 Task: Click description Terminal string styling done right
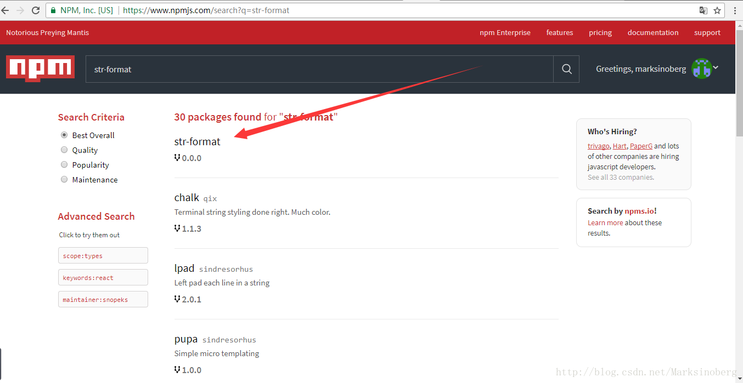pyautogui.click(x=252, y=212)
